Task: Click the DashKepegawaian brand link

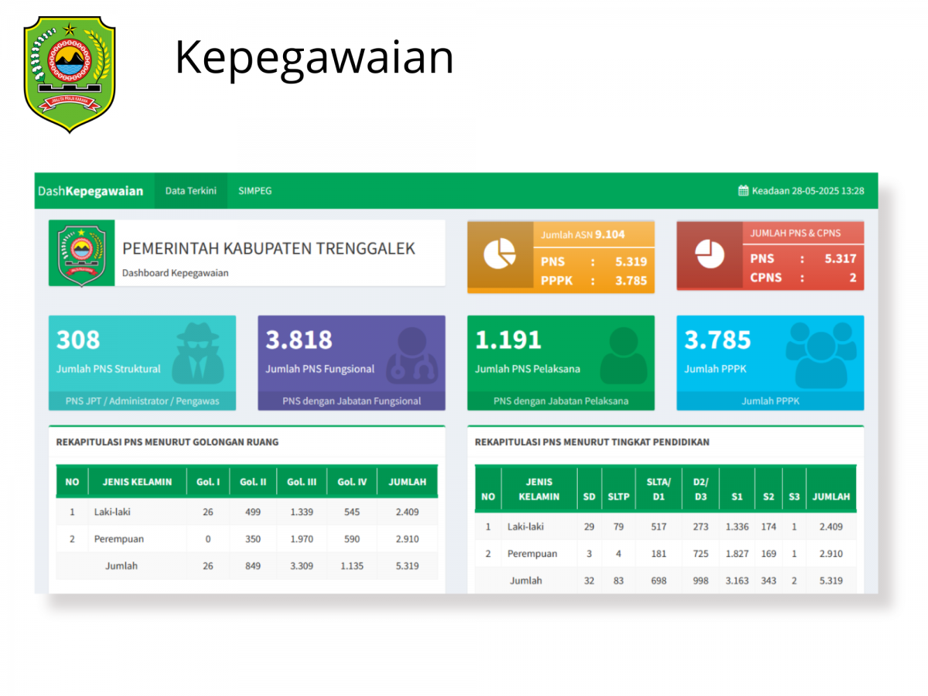Action: [x=90, y=191]
